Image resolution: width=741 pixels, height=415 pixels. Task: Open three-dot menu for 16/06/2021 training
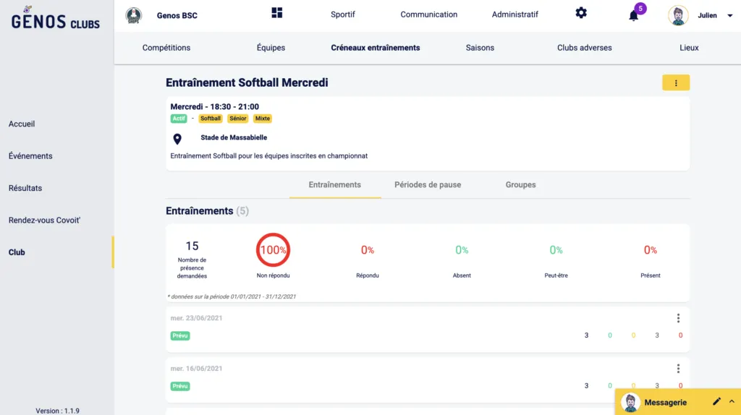pos(678,369)
